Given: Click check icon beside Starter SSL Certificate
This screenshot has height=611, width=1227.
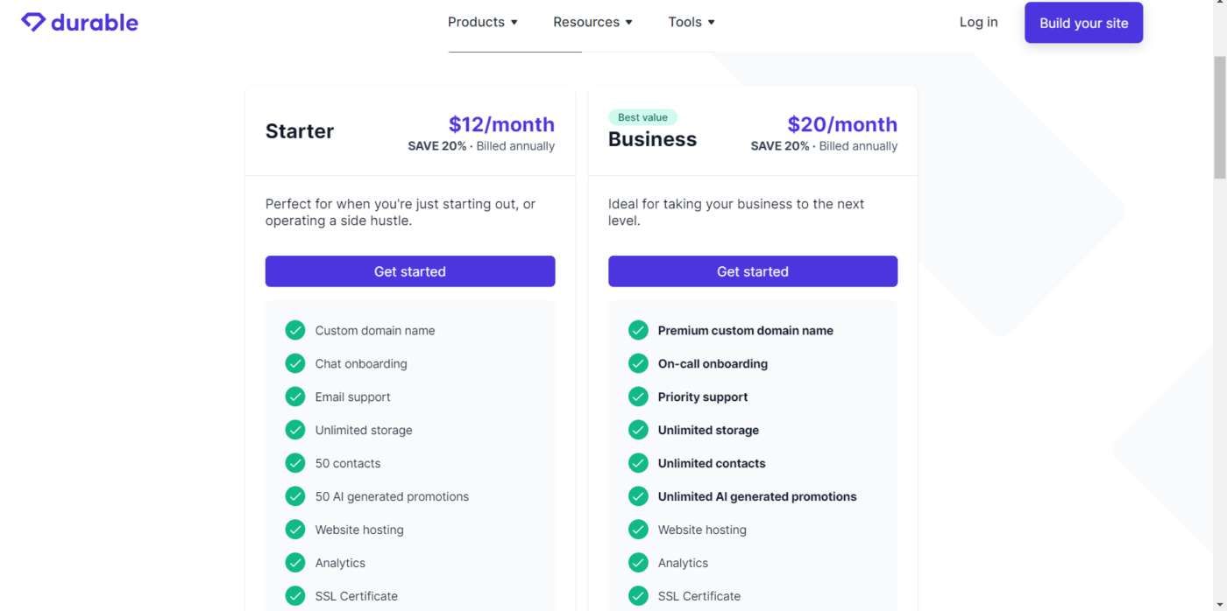Looking at the screenshot, I should 295,596.
